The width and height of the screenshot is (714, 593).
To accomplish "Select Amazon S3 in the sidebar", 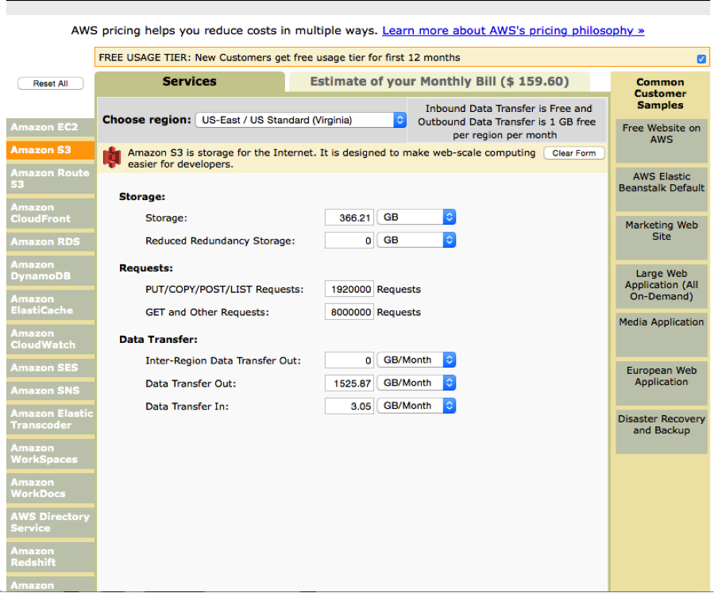I will click(x=51, y=150).
